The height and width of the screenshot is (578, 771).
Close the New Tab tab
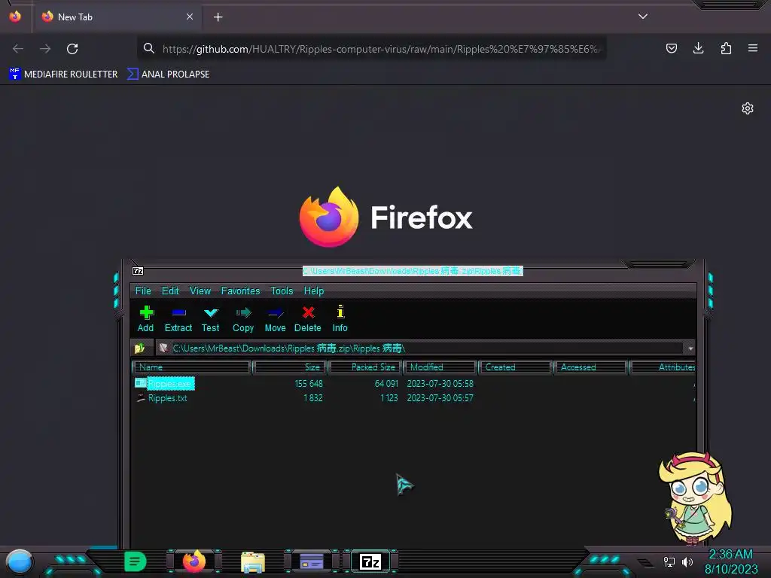coord(190,17)
